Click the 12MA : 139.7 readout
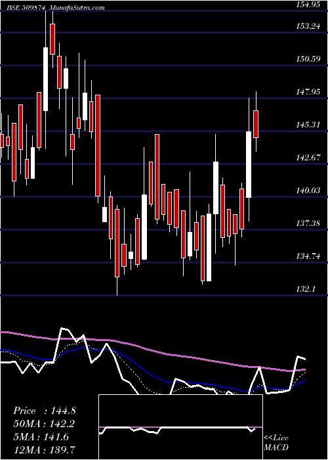Image resolution: width=328 pixels, height=460 pixels. tap(44, 449)
